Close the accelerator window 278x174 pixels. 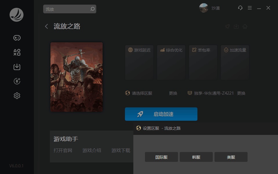[268, 8]
